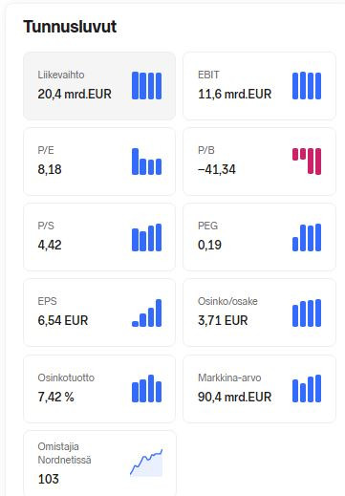Click the red P/B bar chart icon
The height and width of the screenshot is (496, 345).
click(x=307, y=162)
